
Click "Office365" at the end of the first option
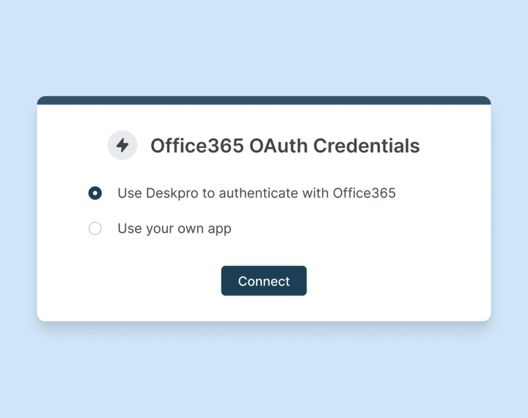364,193
